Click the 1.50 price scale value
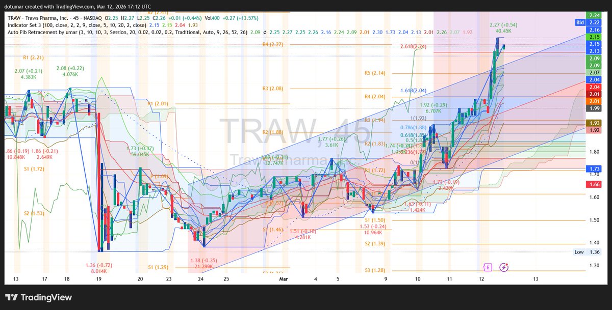This screenshot has width=612, height=310. pyautogui.click(x=594, y=220)
